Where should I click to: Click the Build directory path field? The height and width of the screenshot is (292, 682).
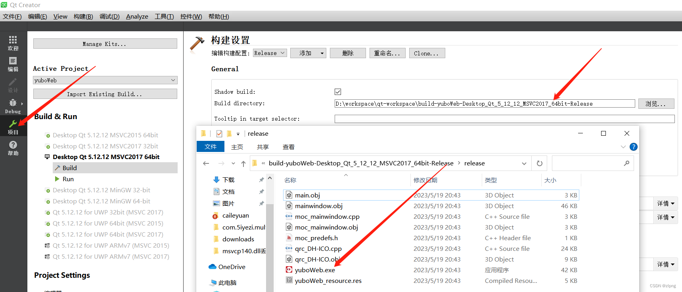click(x=485, y=104)
